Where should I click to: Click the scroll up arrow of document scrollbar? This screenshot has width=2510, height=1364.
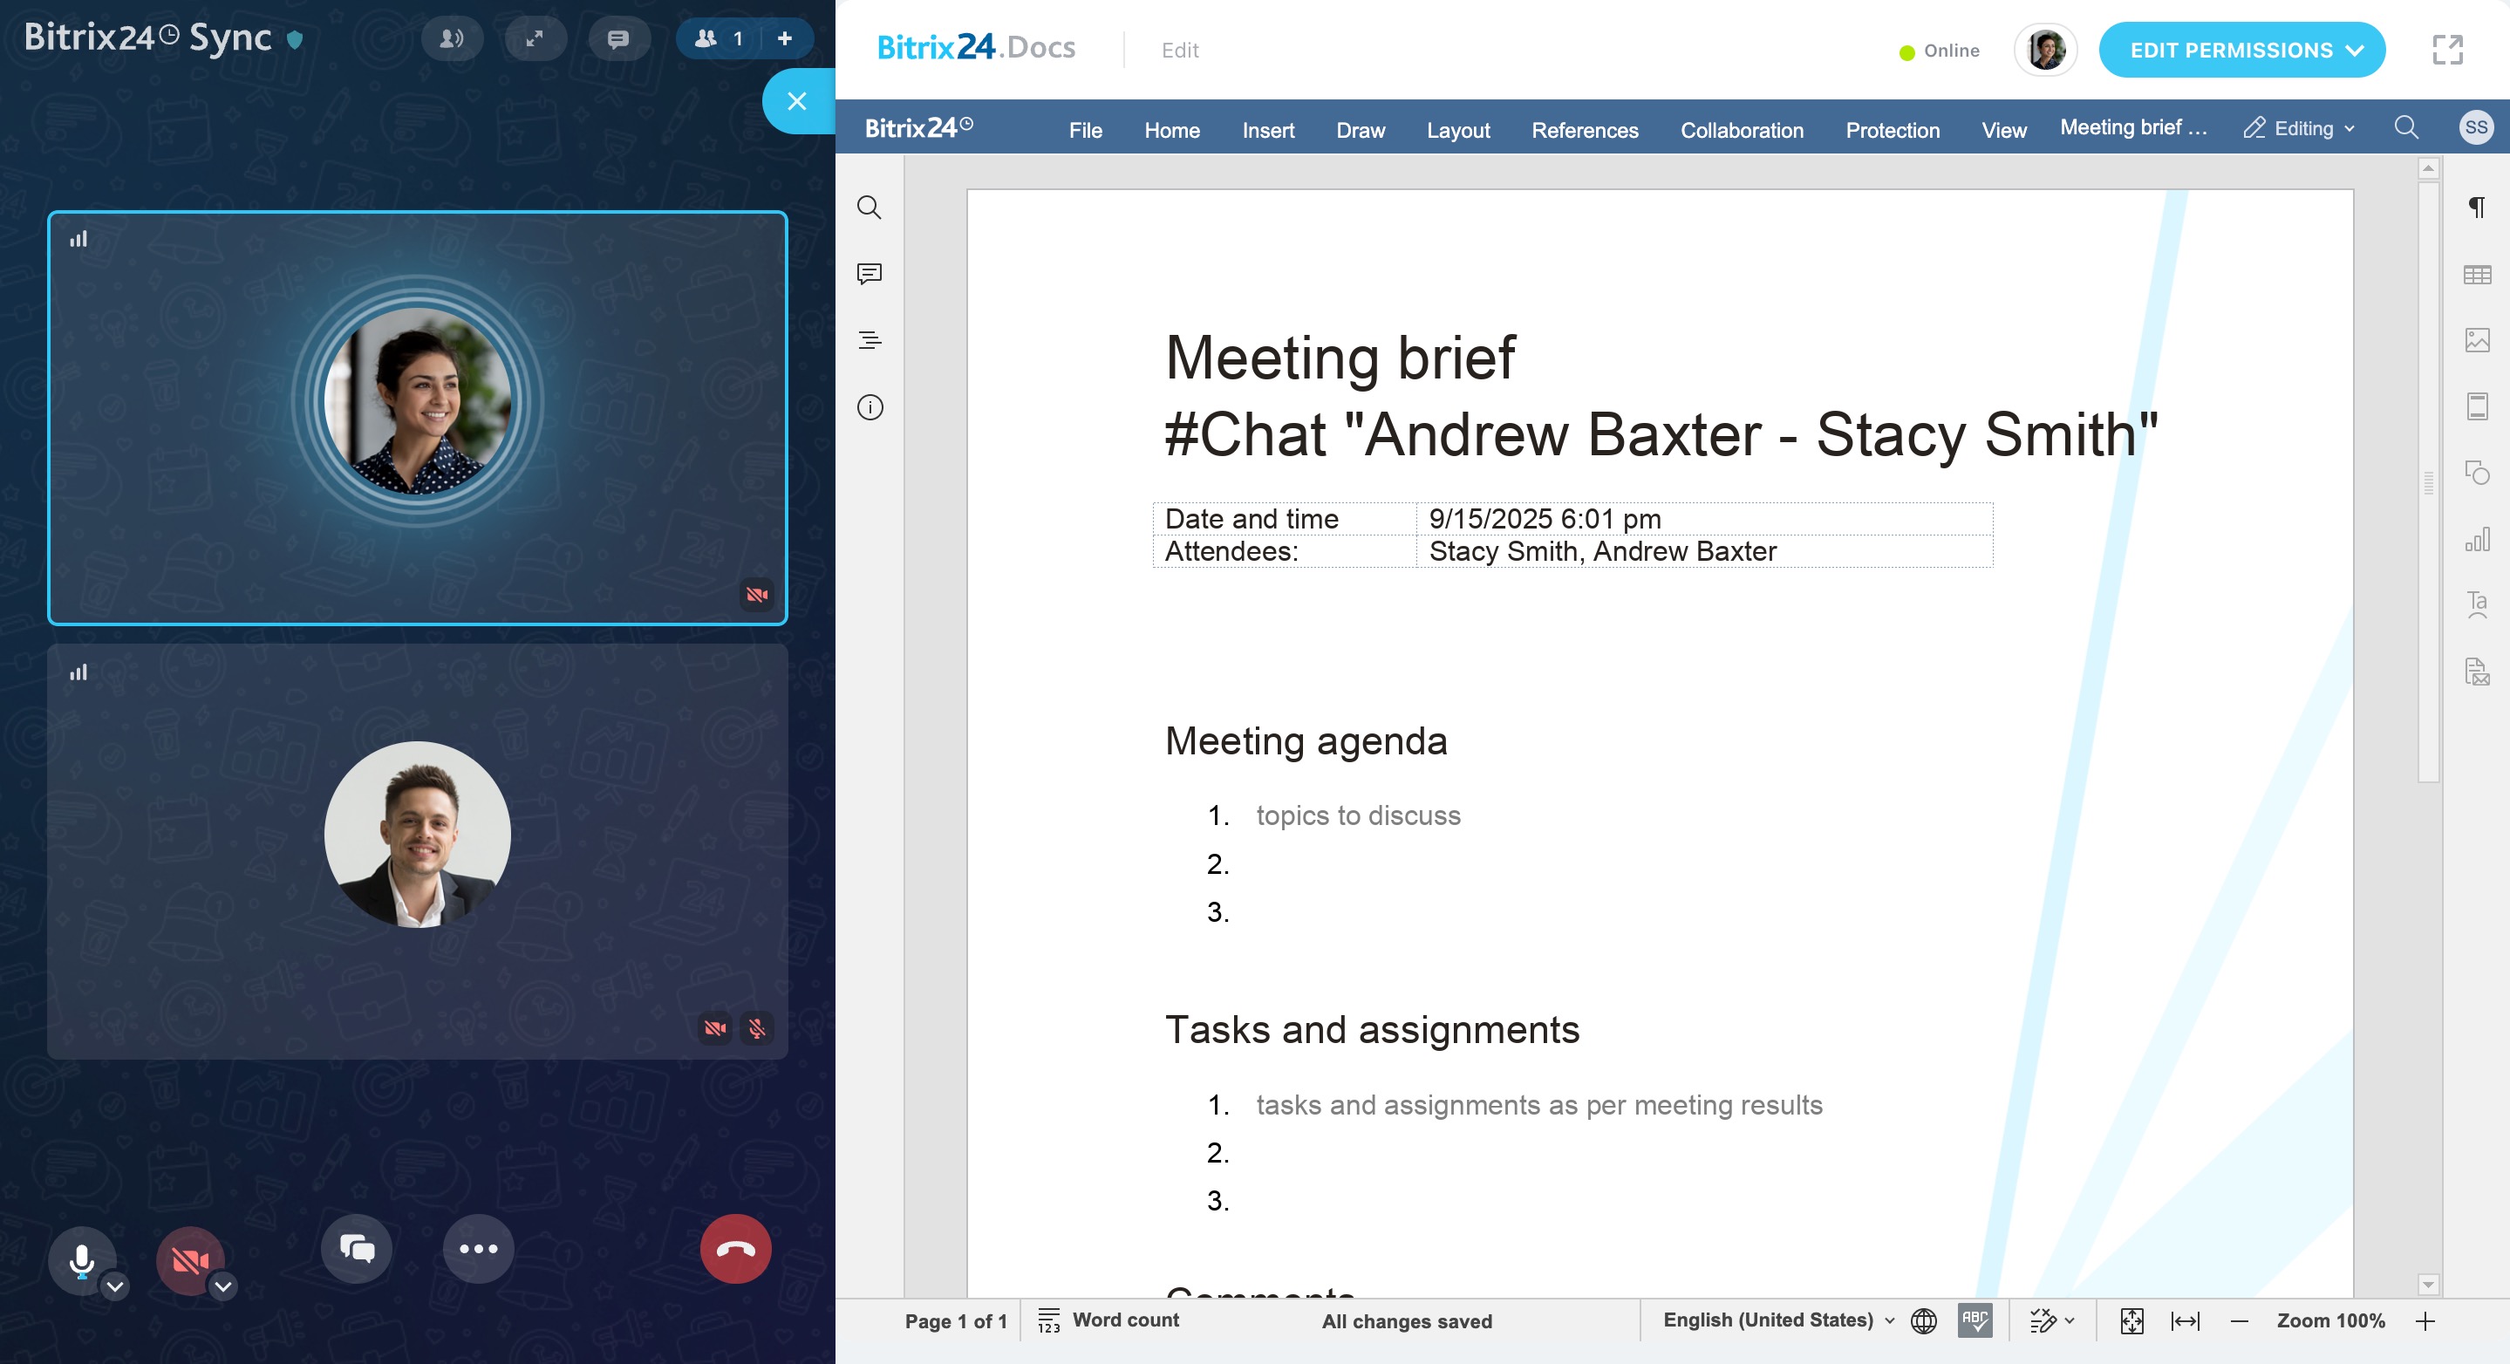tap(2428, 168)
